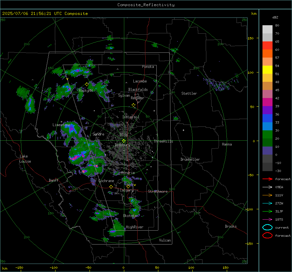Select the bright green swatch between 30 and 20
This screenshot has height=272, width=292.
pos(267,134)
